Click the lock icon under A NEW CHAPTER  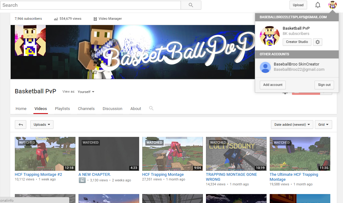click(82, 180)
